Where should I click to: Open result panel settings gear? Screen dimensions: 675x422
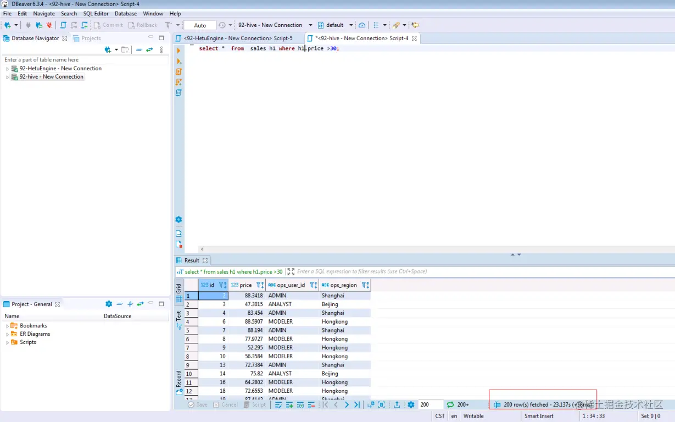[411, 404]
